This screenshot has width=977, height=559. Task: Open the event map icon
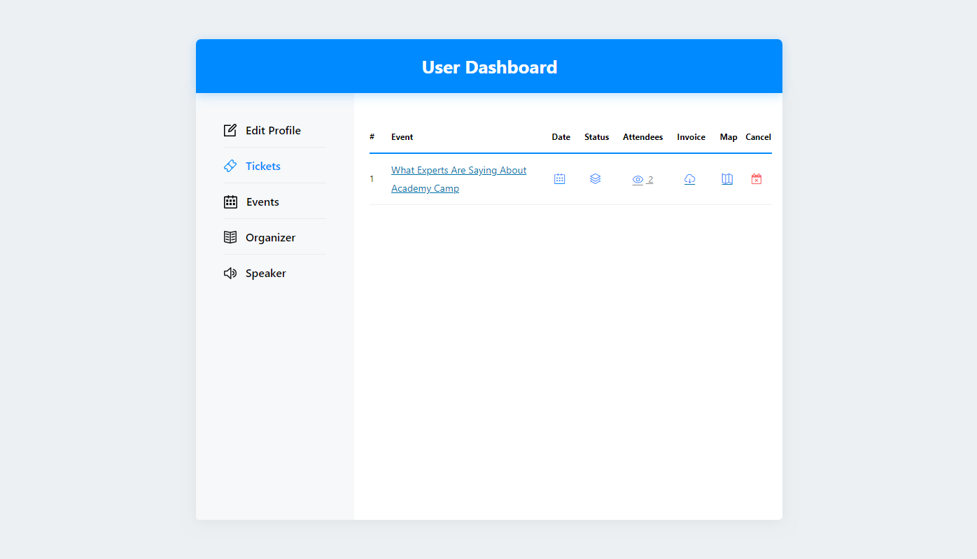727,179
